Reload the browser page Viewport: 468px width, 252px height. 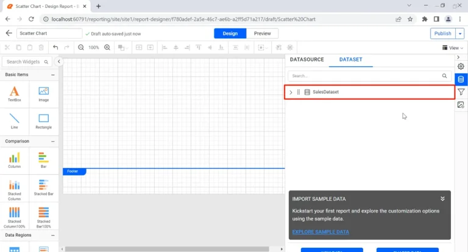click(x=31, y=19)
